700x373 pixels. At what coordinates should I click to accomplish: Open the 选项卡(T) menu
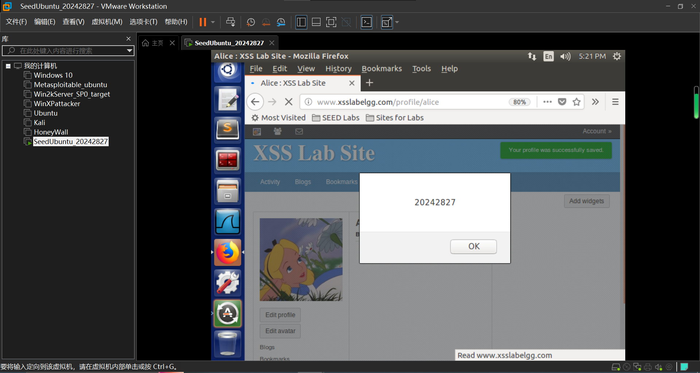(143, 22)
